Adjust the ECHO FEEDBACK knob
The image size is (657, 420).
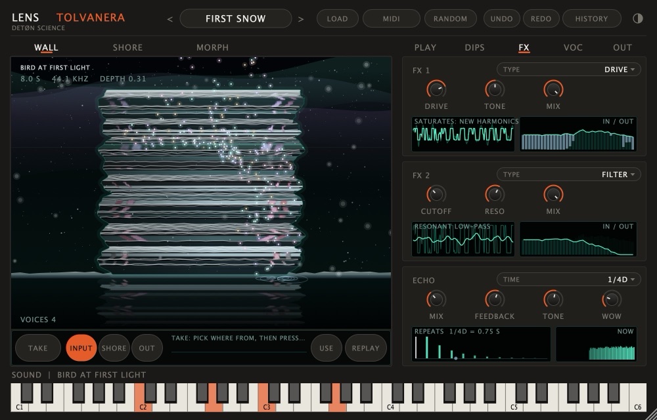pos(495,299)
